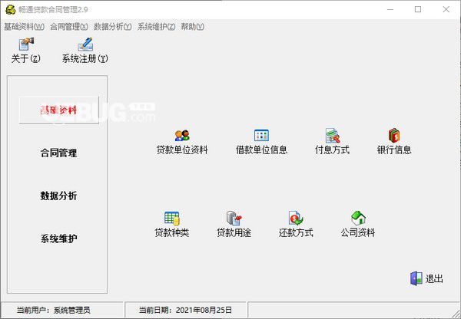Select the 基础资料 sidebar button
This screenshot has width=461, height=319.
[59, 110]
